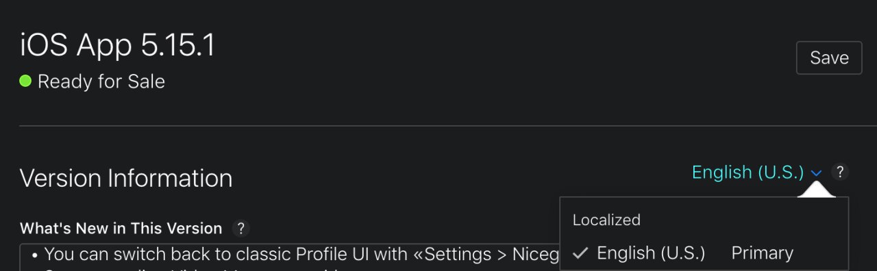Open the English (U.S.) language dropdown

click(x=756, y=172)
